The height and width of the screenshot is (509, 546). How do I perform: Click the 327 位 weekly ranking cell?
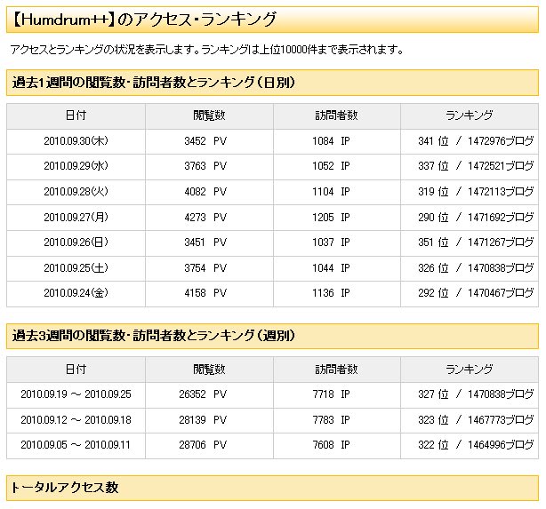pos(470,395)
